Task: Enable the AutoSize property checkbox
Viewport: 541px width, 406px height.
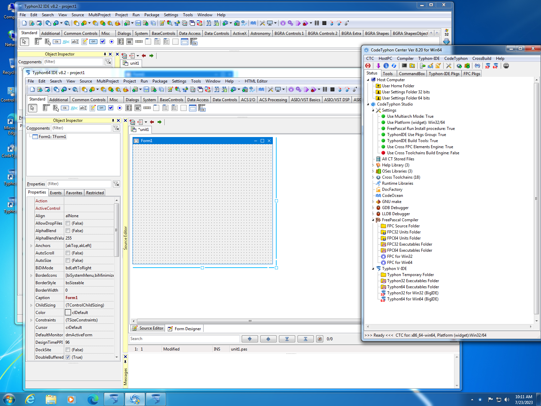Action: (68, 261)
